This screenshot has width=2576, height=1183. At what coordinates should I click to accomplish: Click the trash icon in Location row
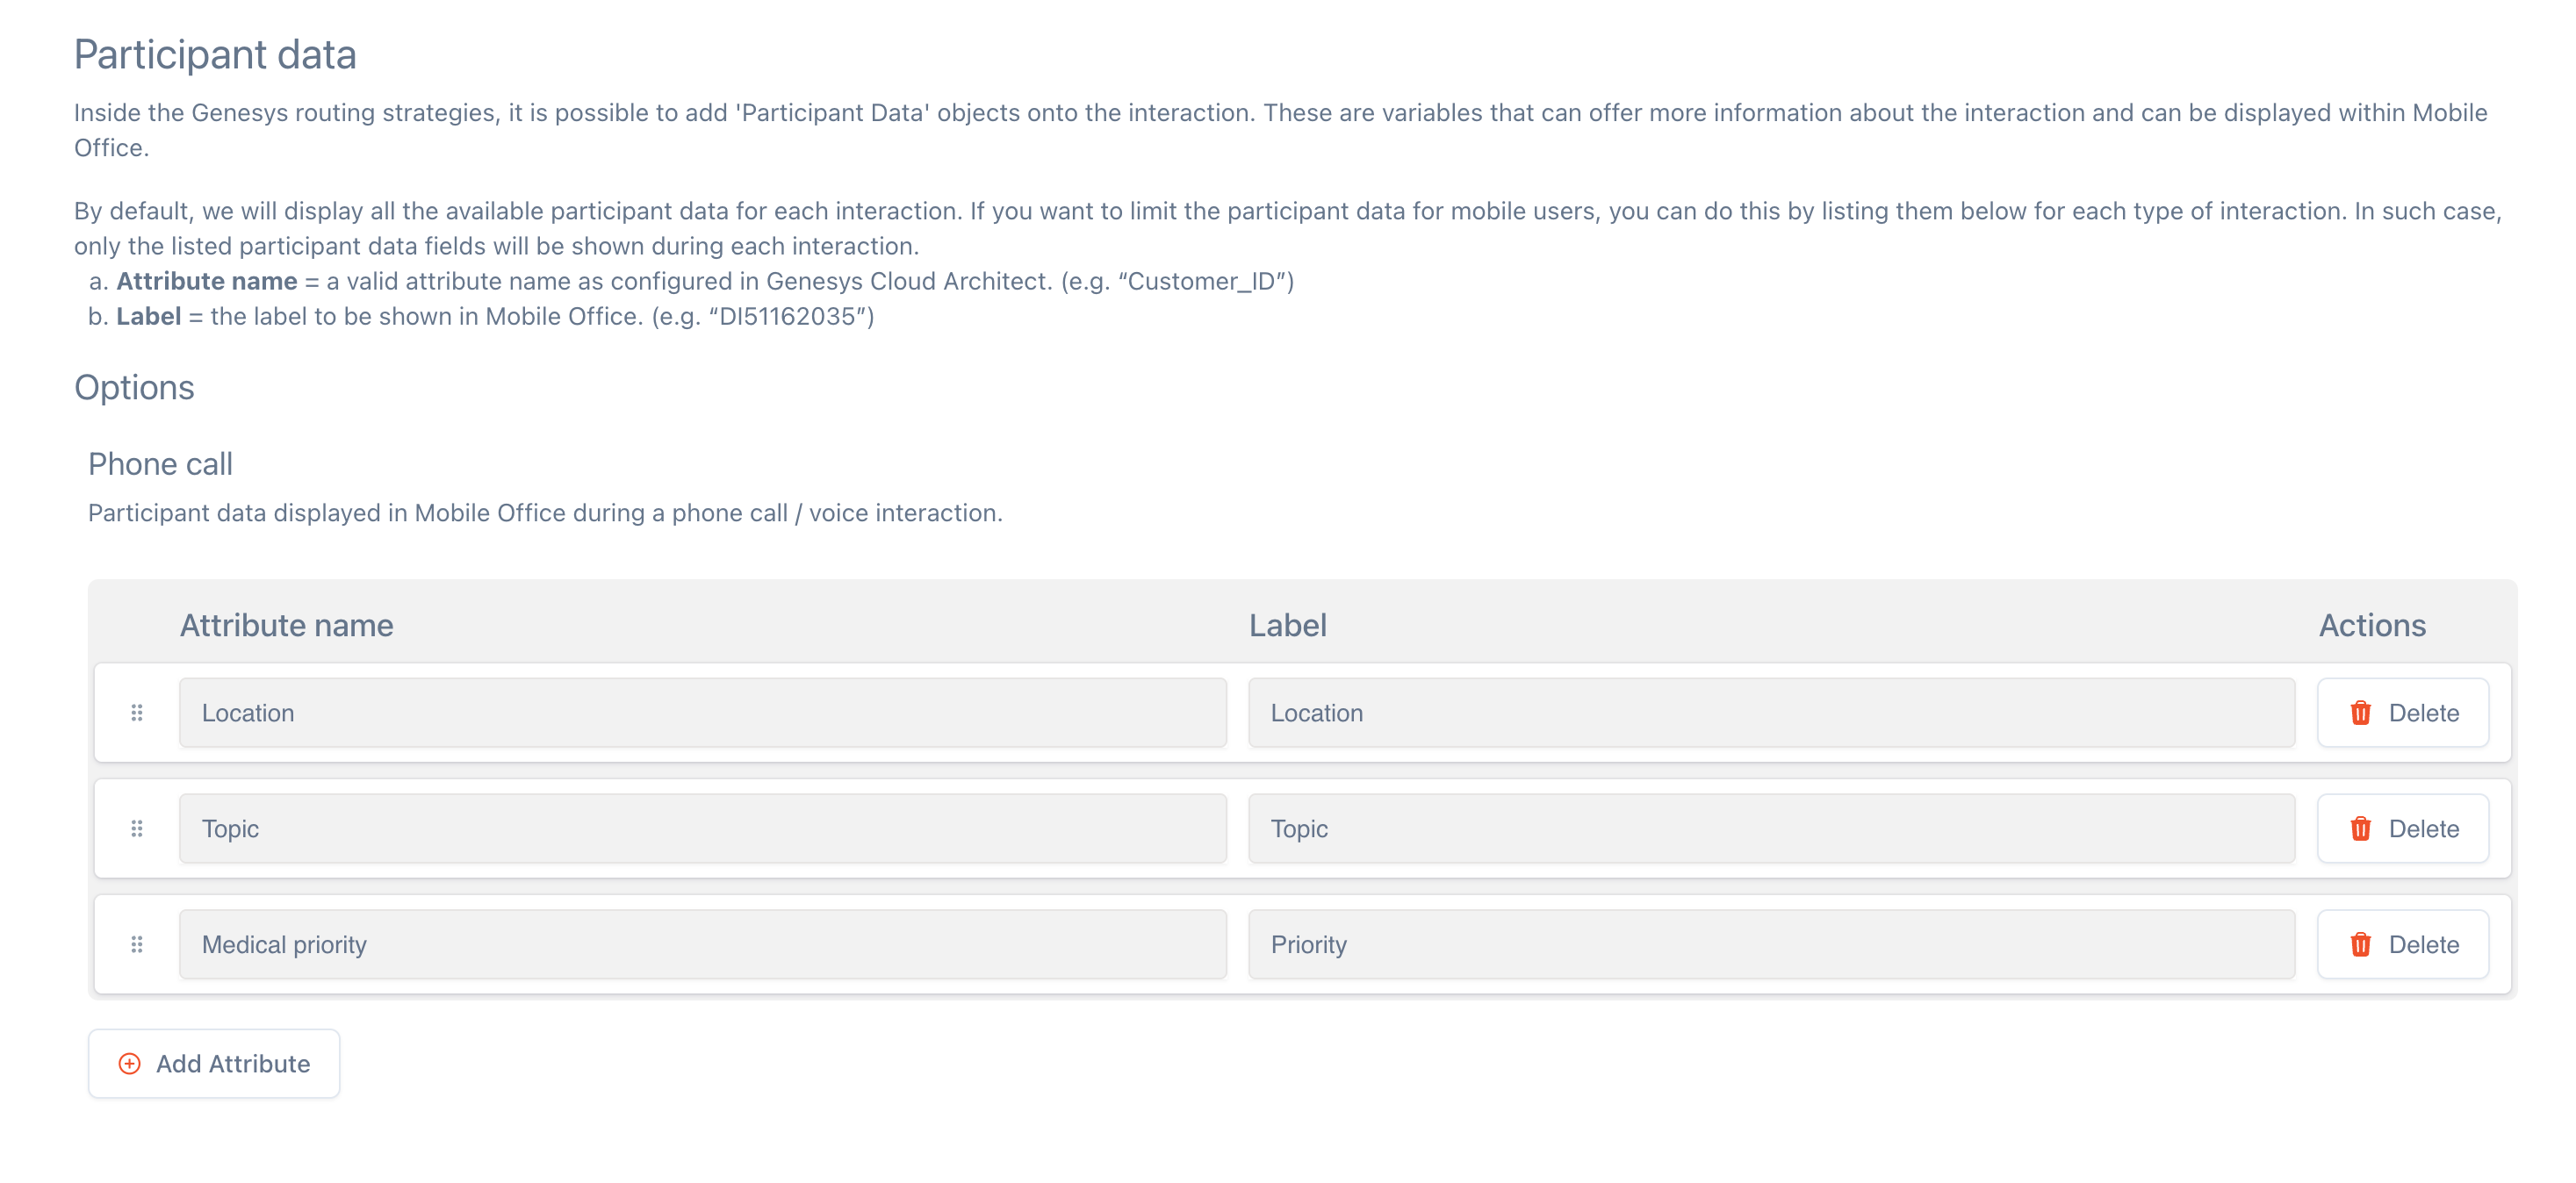[2360, 713]
